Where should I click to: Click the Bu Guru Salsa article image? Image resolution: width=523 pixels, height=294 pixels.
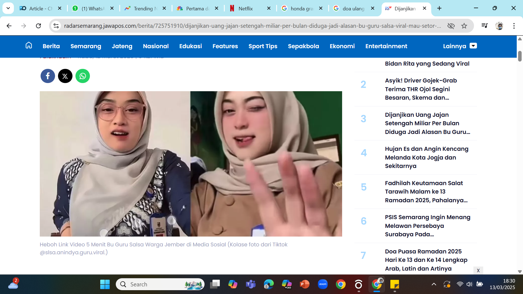click(191, 164)
